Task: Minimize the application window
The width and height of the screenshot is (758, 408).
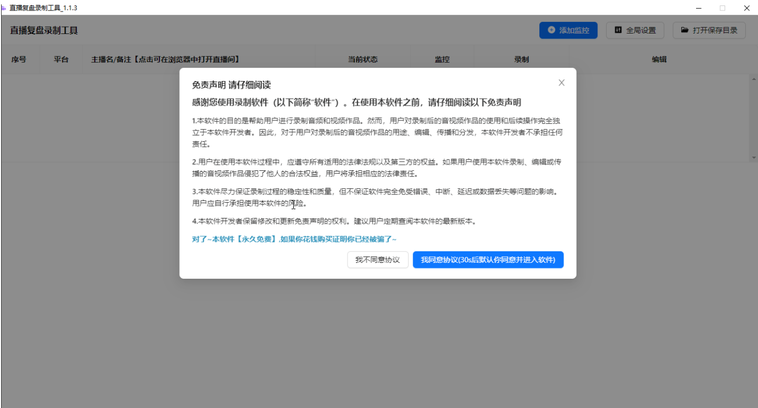Action: pos(699,8)
